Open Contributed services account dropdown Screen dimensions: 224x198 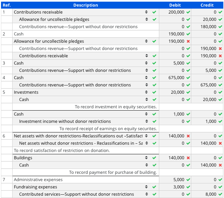[146, 194]
